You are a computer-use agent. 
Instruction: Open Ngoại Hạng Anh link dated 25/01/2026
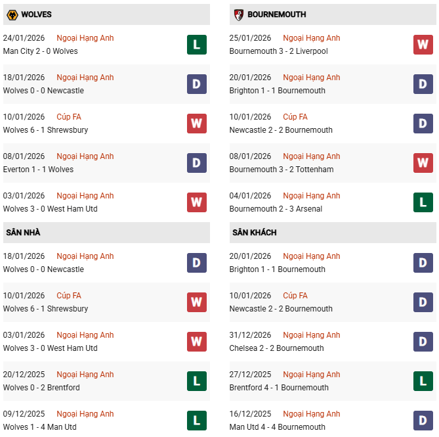[x=311, y=38]
